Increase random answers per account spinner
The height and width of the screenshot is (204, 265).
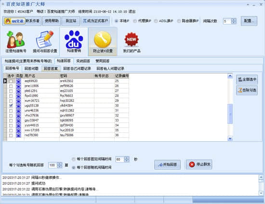click(60, 164)
